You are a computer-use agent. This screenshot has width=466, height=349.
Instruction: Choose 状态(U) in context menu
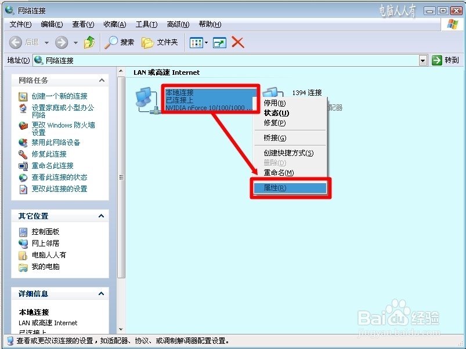pos(290,113)
